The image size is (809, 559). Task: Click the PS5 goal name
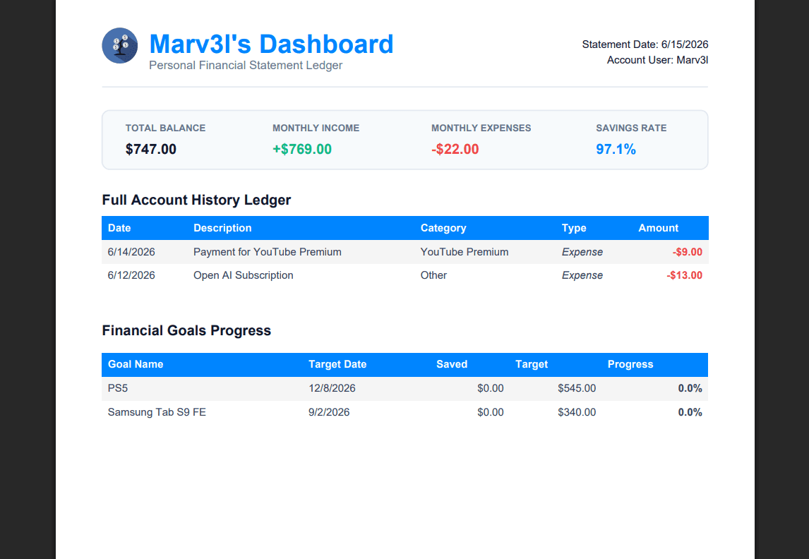pos(118,388)
